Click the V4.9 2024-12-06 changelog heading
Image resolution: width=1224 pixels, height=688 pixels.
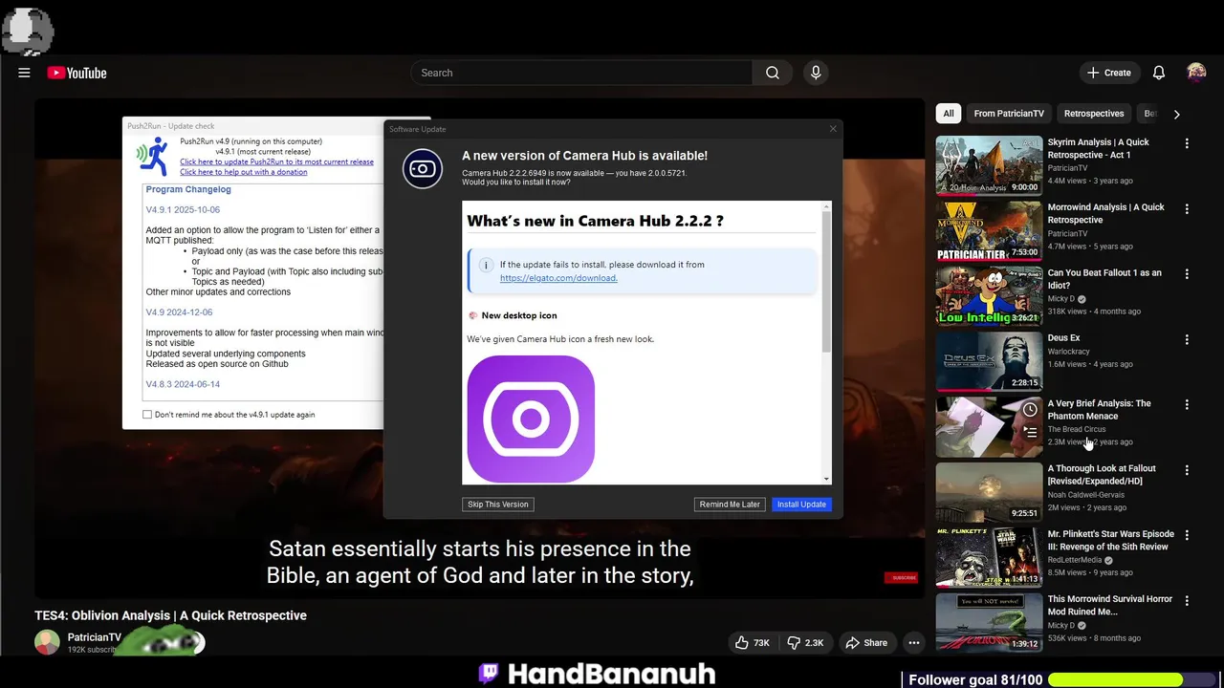click(179, 312)
